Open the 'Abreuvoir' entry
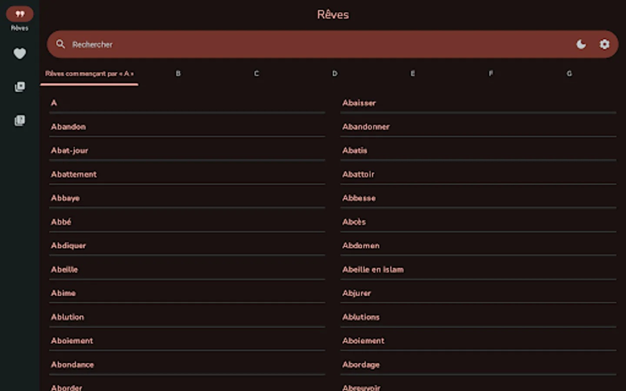 coord(478,386)
